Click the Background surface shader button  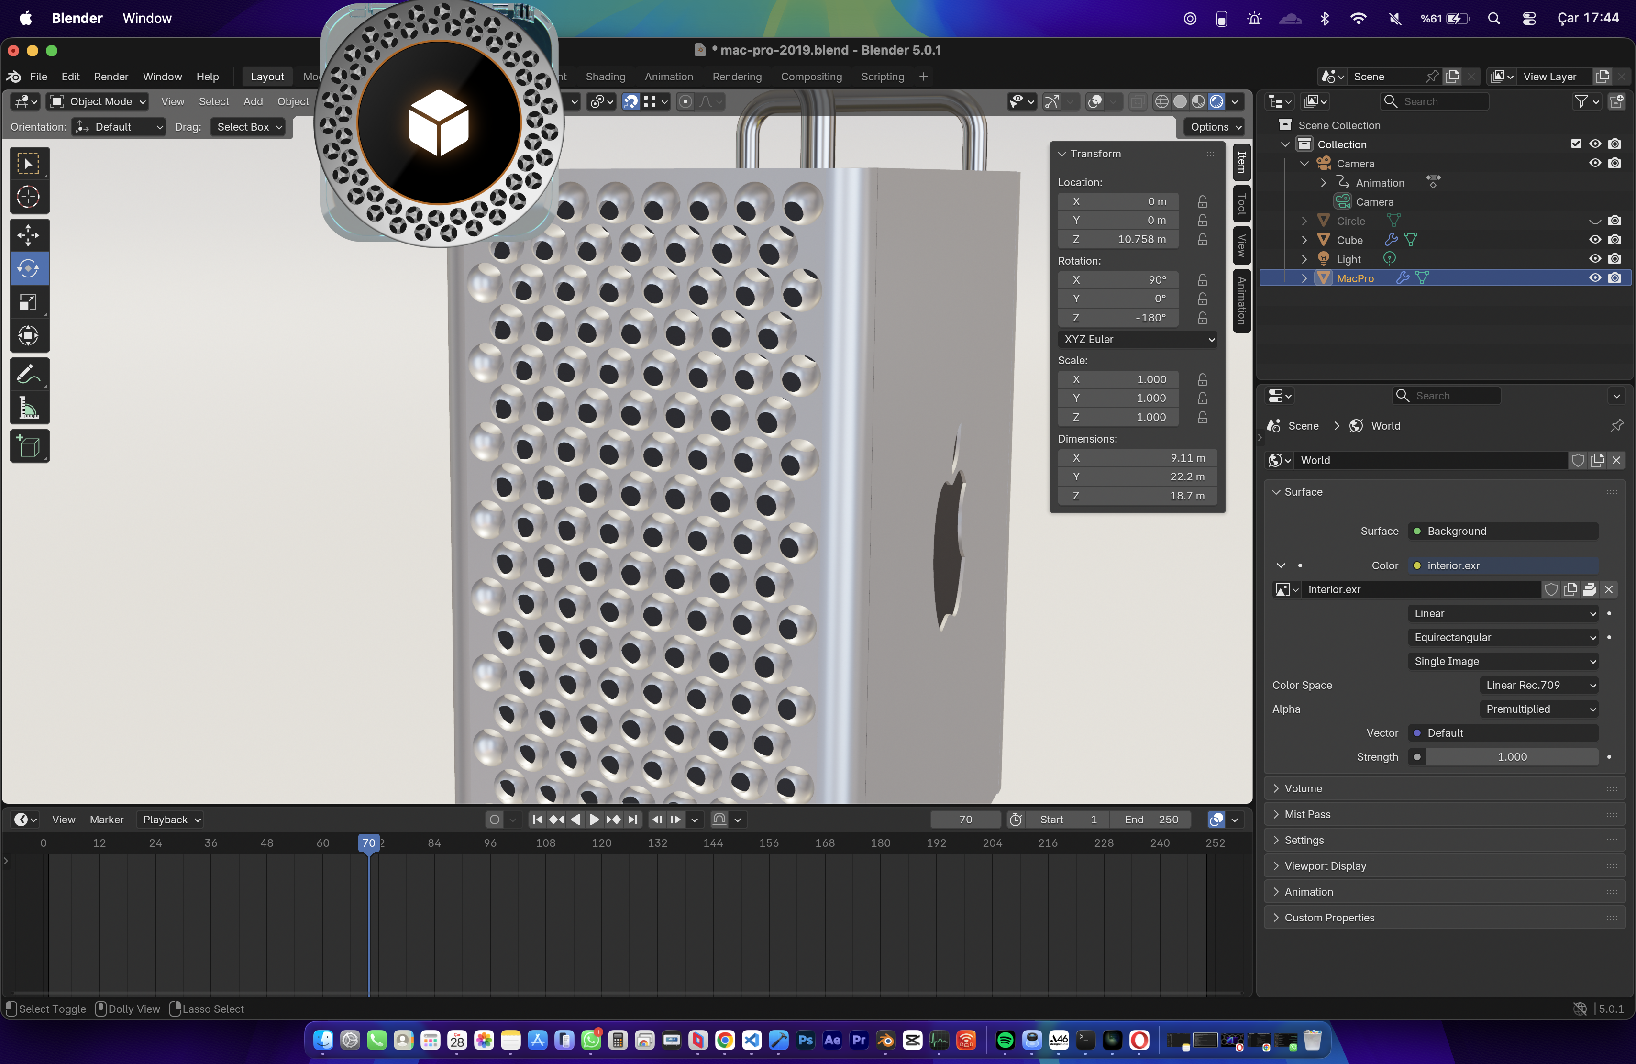click(x=1503, y=531)
